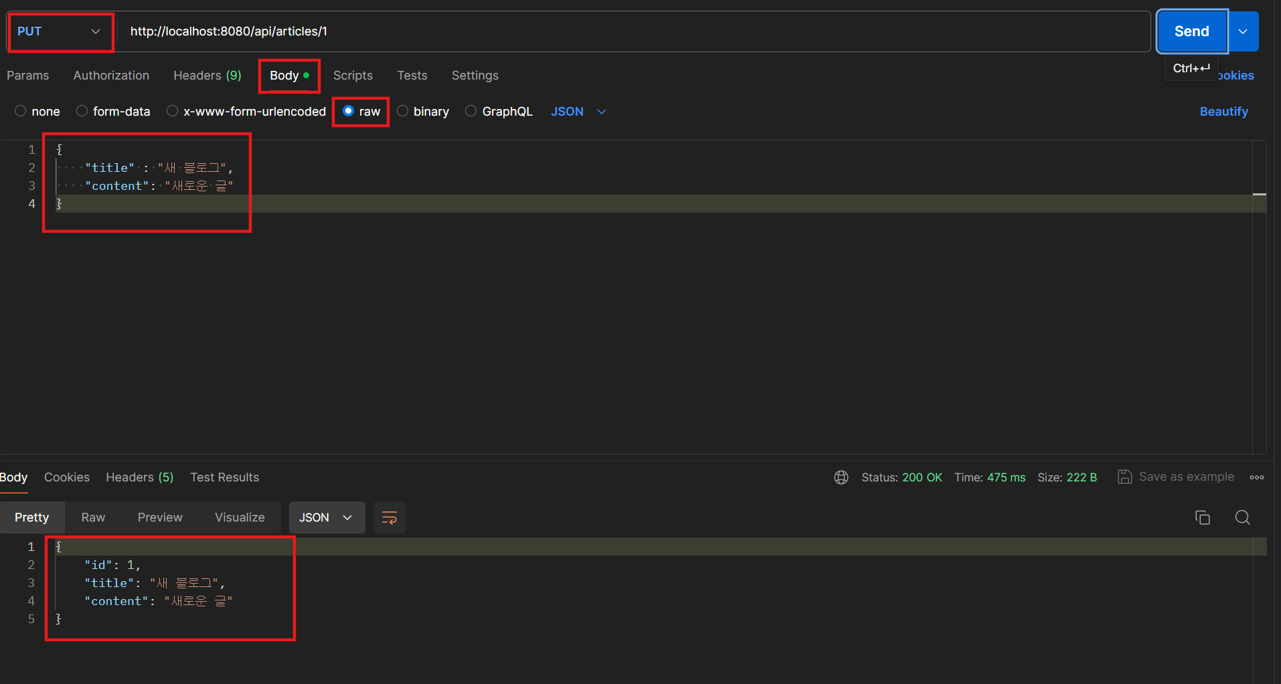The height and width of the screenshot is (684, 1281).
Task: Copy response body with the copy icon
Action: coord(1203,518)
